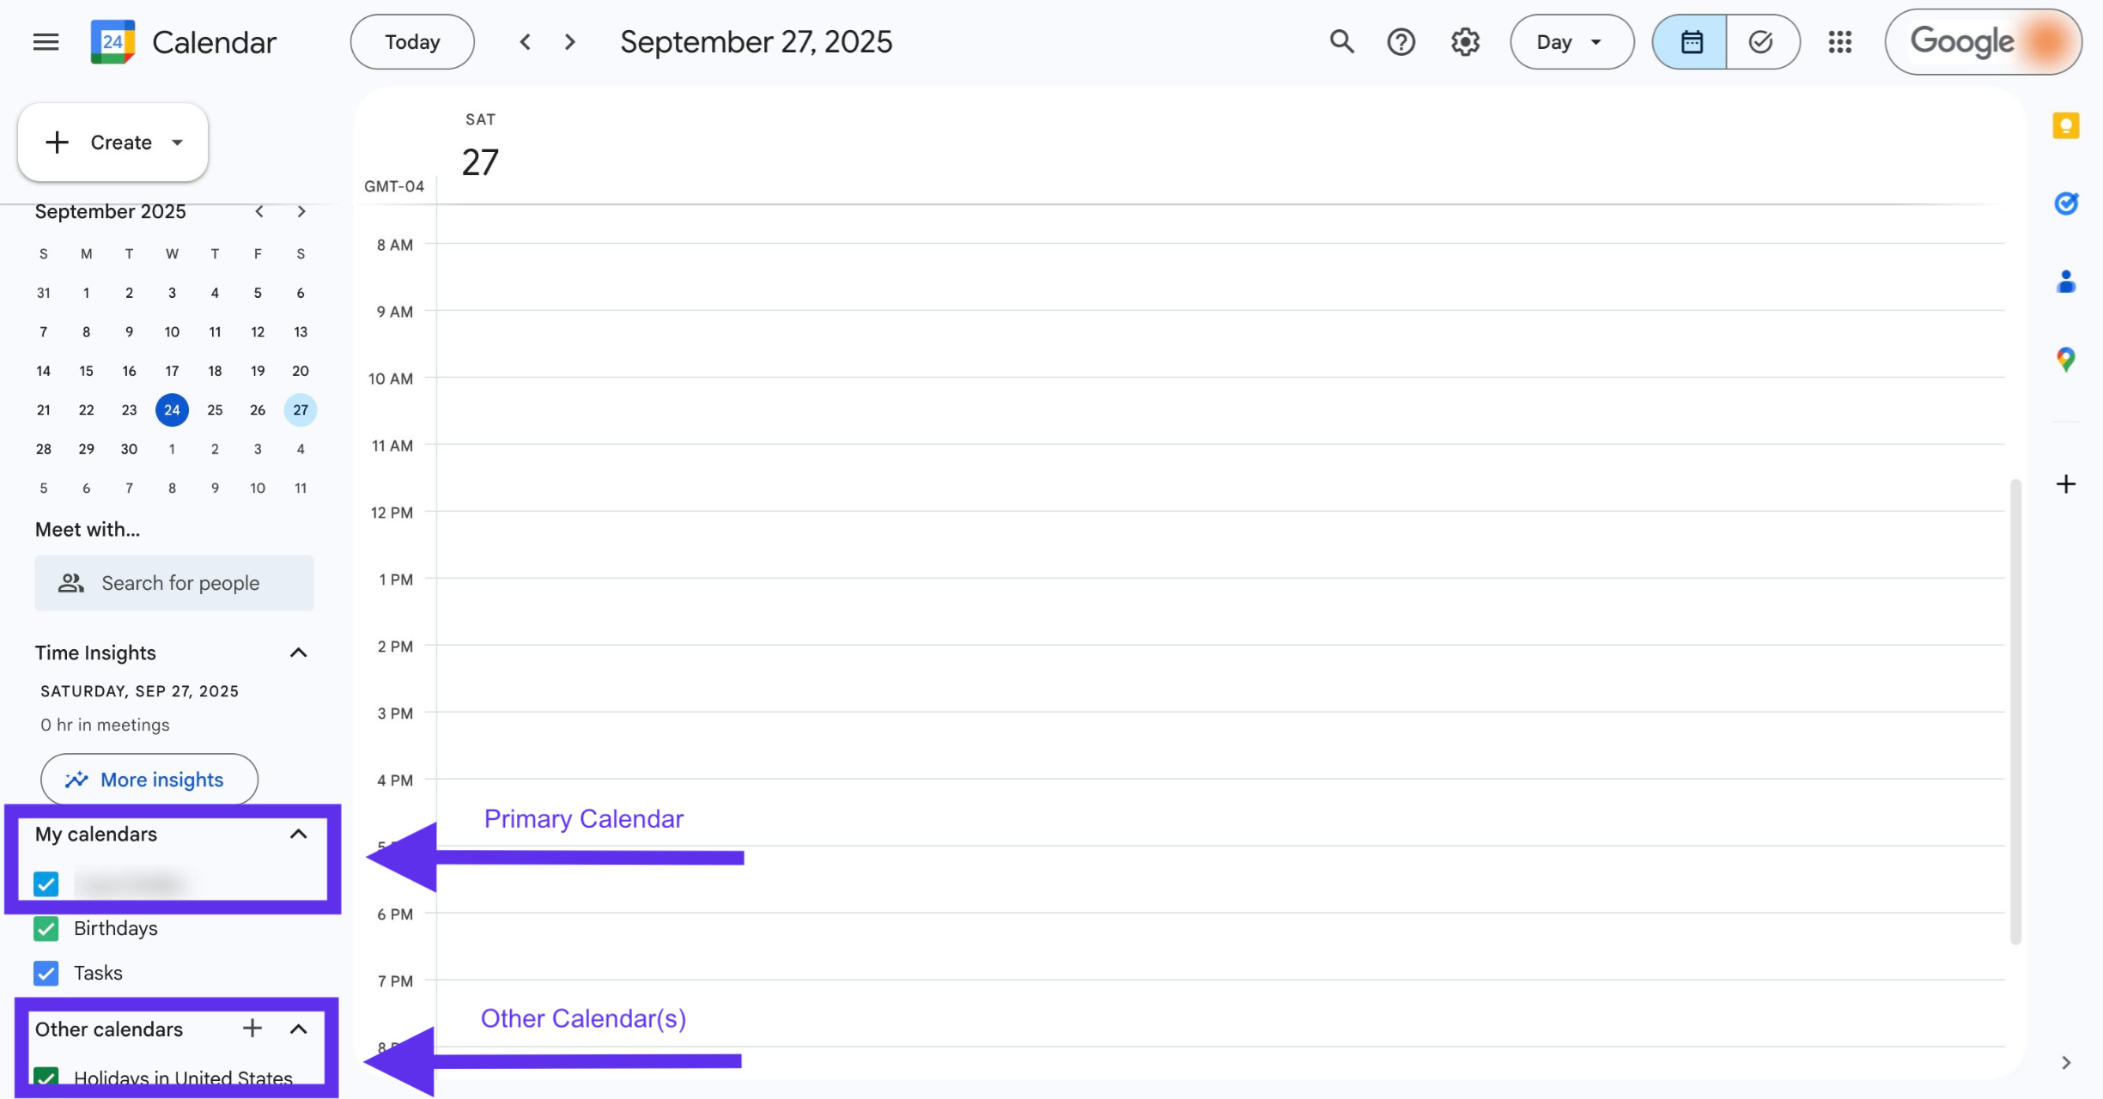Click the Today button
Viewport: 2103px width, 1099px height.
tap(412, 42)
